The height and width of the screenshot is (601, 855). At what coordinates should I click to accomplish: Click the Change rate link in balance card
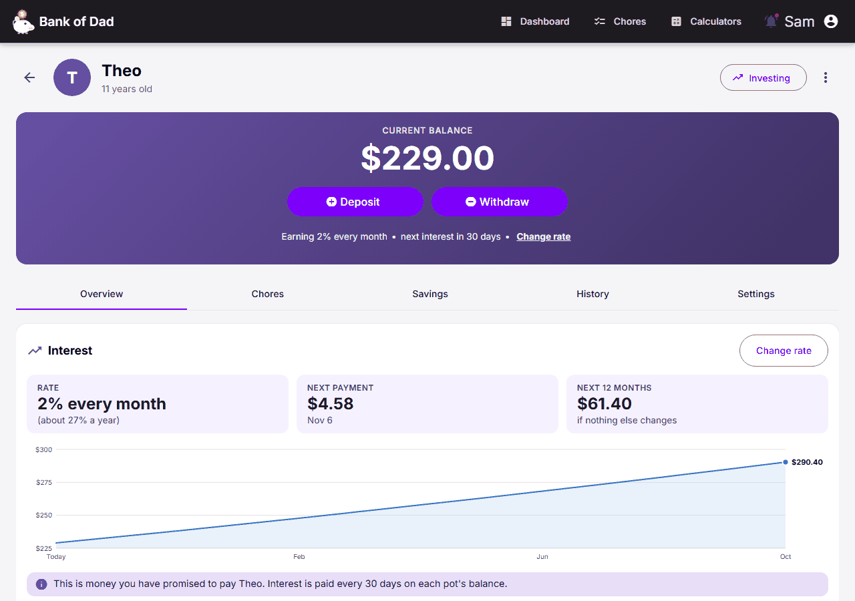coord(544,236)
